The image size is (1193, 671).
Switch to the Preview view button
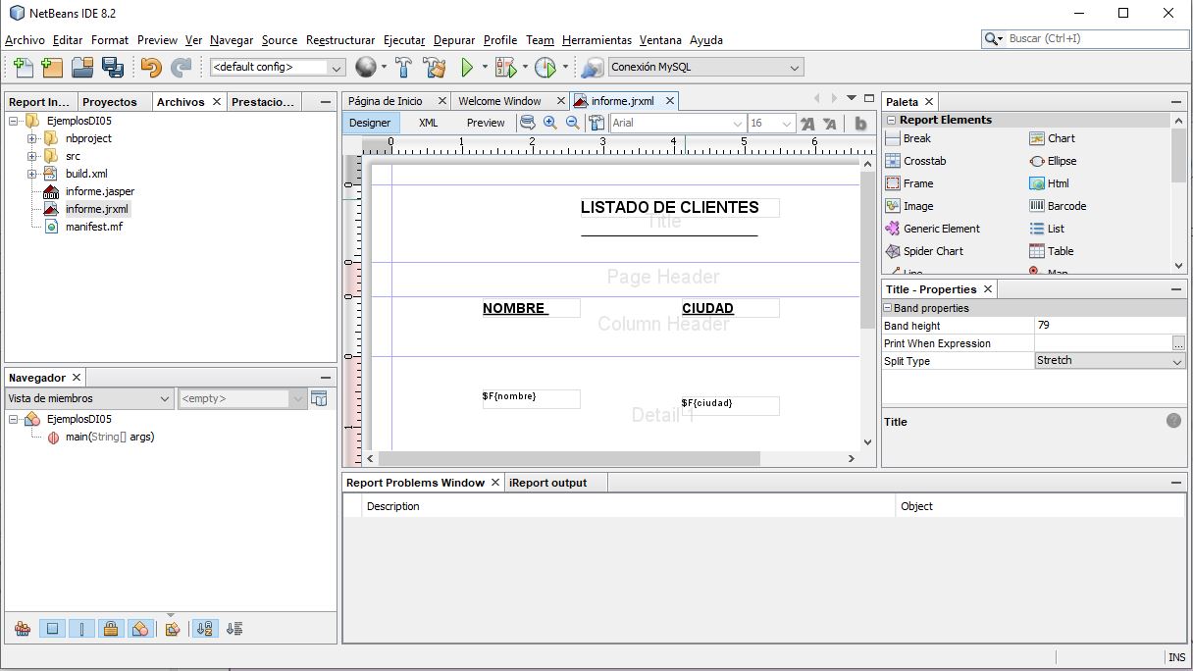486,124
